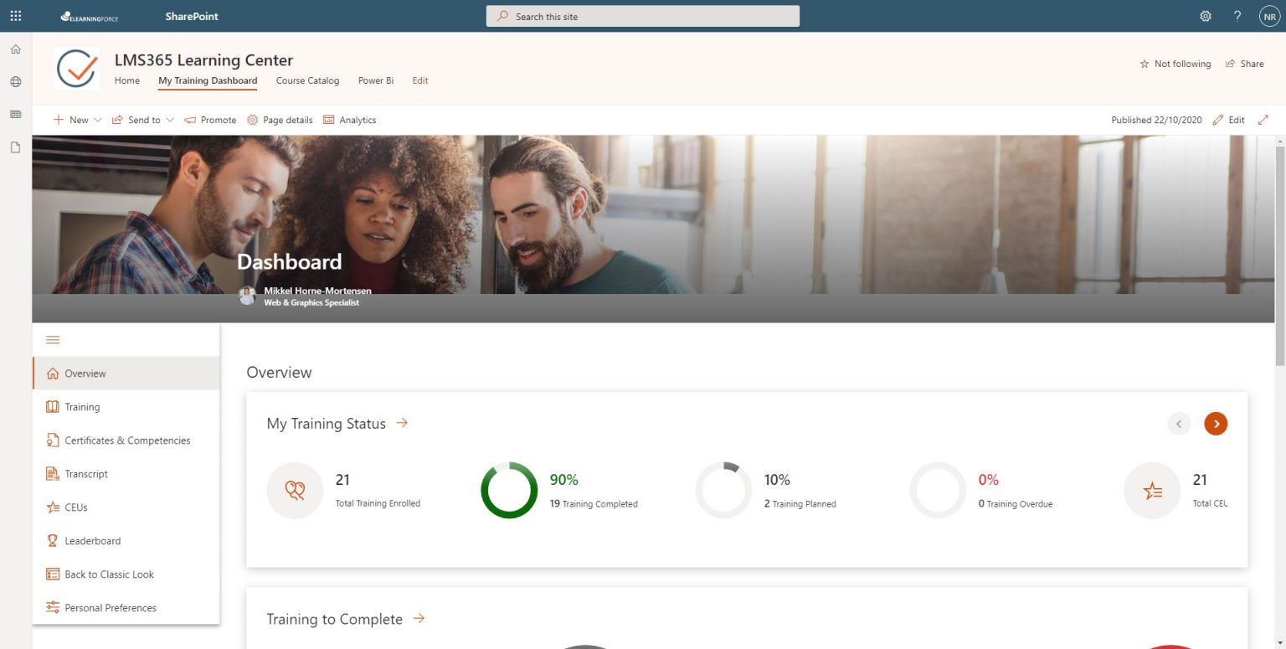This screenshot has width=1286, height=649.
Task: Select Overview in the sidebar
Action: [x=126, y=373]
